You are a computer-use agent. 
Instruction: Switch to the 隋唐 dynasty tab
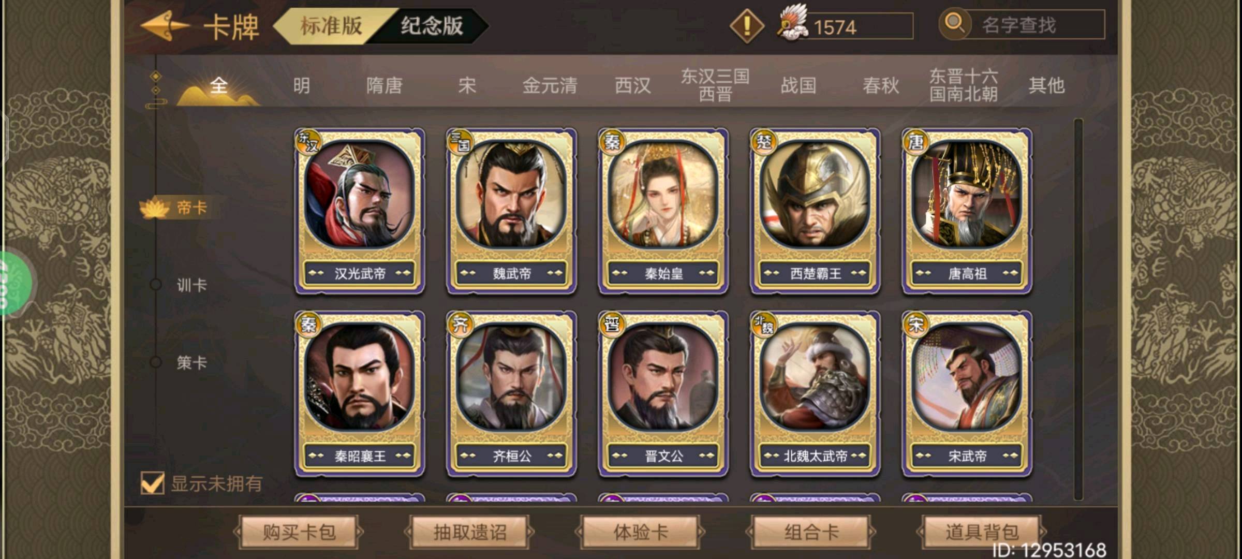pos(384,85)
